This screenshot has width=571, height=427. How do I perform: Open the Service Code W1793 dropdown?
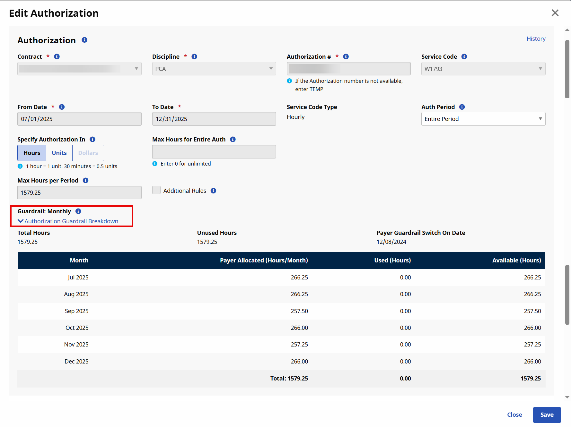(x=483, y=69)
